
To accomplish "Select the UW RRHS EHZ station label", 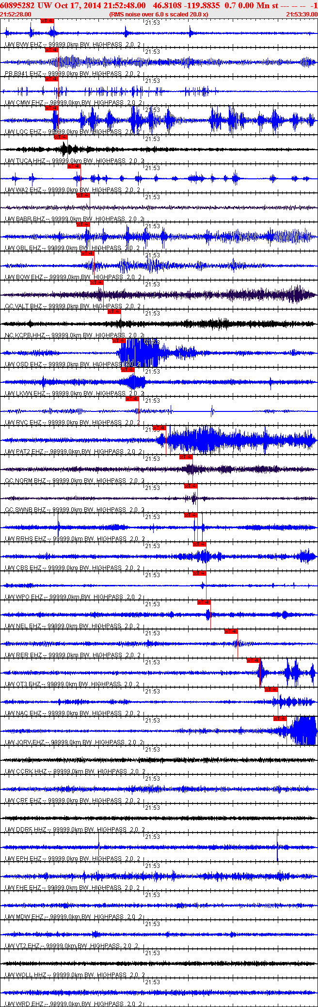I will point(74,539).
